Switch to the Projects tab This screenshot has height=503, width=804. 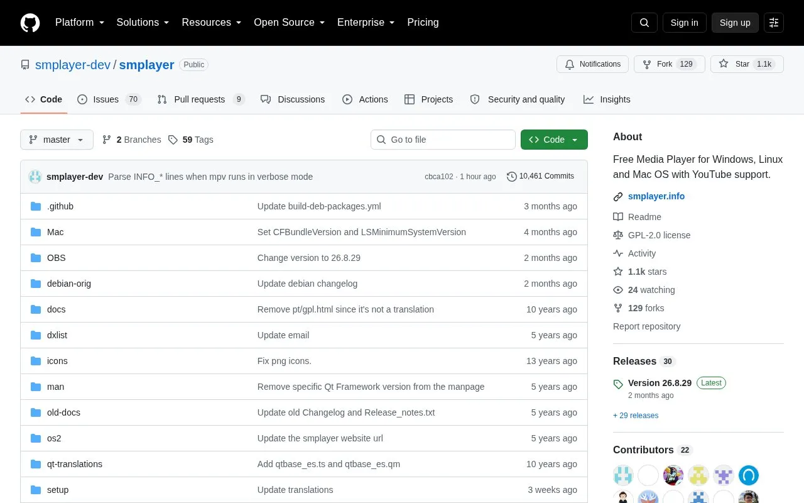[428, 99]
